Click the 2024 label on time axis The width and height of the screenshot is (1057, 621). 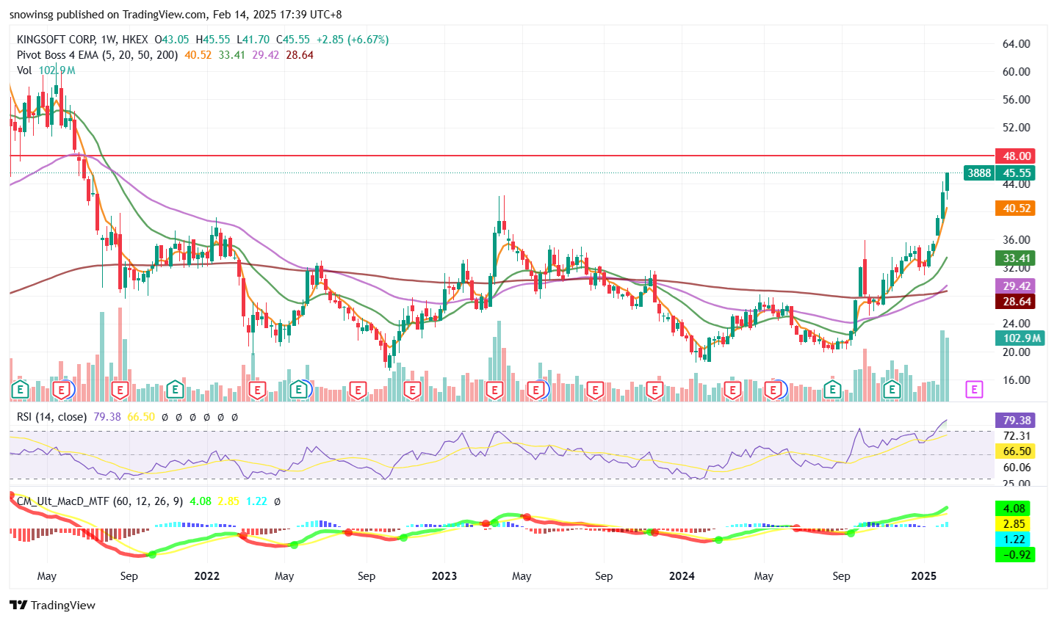682,576
